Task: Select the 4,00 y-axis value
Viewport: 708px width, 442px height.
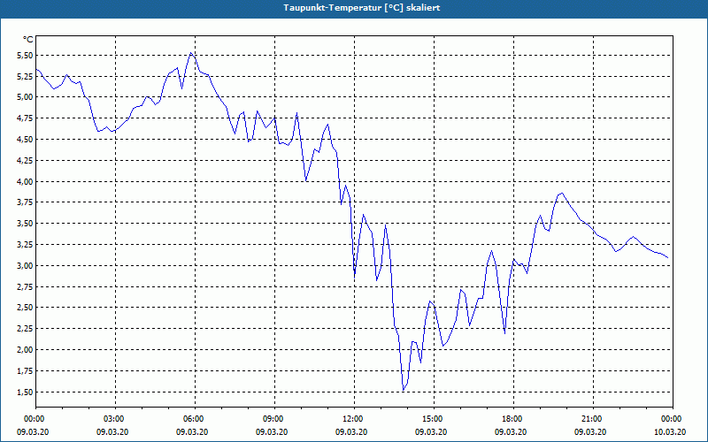Action: (x=25, y=181)
